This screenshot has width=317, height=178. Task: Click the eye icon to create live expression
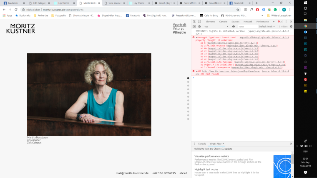pos(234,26)
